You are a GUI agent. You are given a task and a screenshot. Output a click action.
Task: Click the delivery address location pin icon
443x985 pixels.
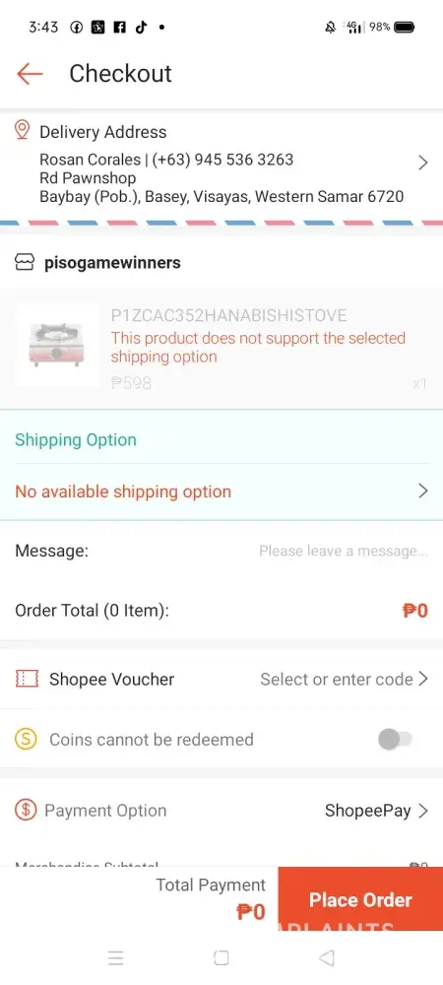[x=22, y=131]
